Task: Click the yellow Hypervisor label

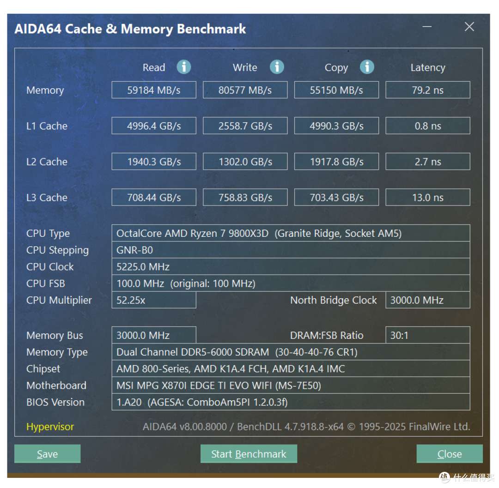Action: (50, 426)
